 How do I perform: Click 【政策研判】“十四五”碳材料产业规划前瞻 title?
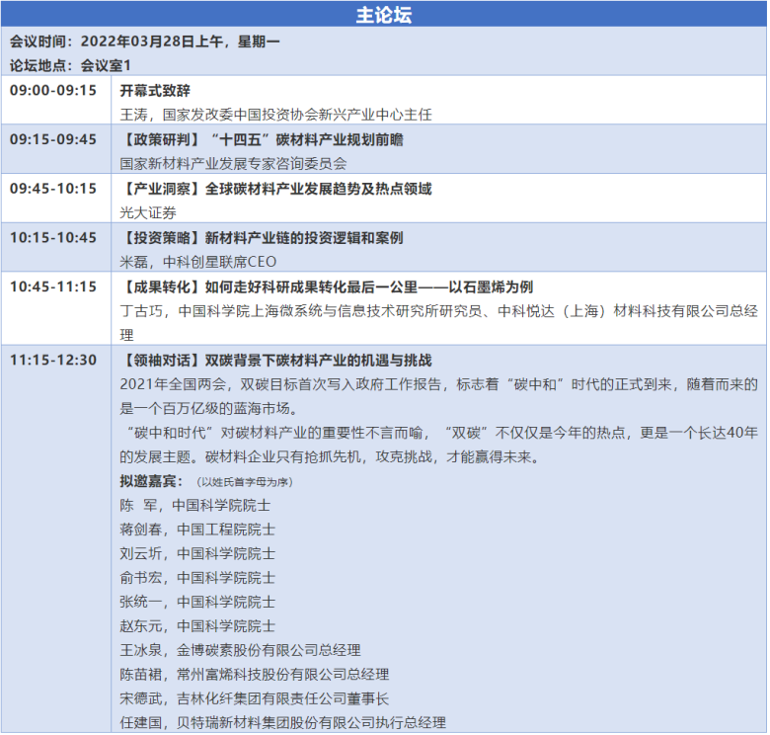[262, 139]
